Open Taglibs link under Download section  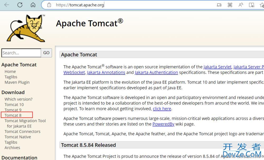[x=11, y=142]
